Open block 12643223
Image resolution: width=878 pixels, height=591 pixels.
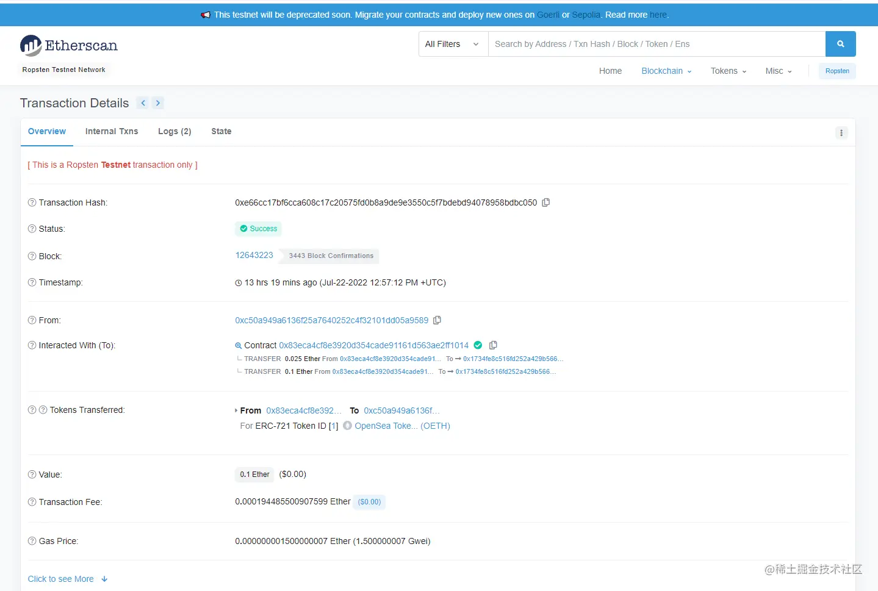click(x=254, y=255)
